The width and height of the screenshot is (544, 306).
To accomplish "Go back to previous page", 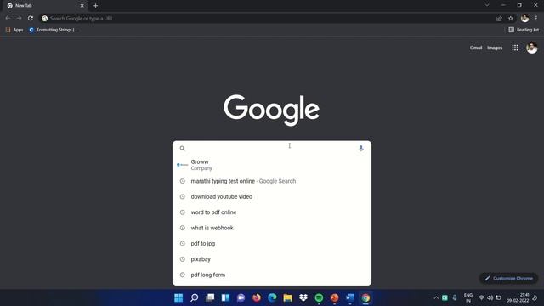I will [8, 19].
